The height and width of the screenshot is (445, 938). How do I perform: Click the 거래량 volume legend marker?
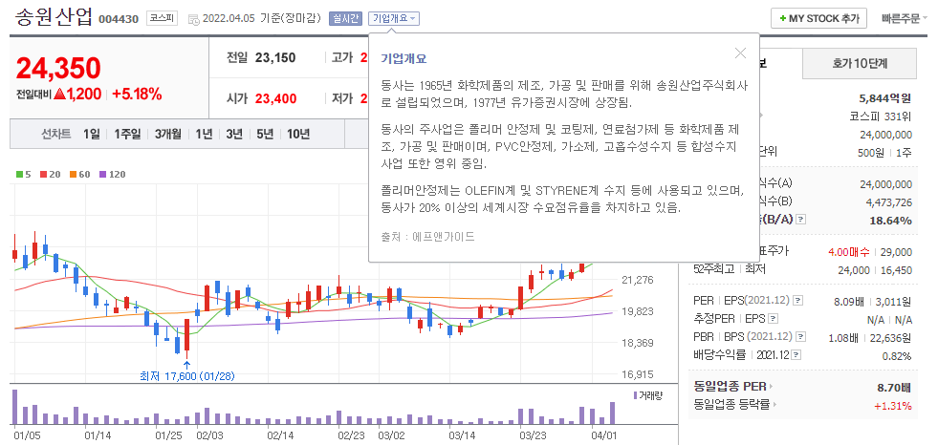(x=635, y=395)
